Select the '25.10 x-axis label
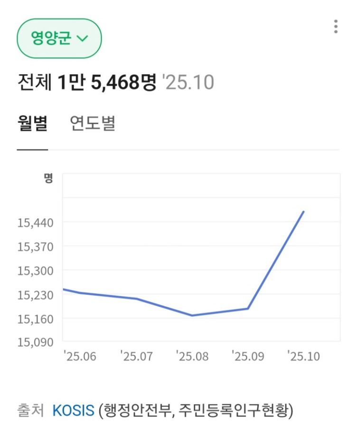This screenshot has width=356, height=427. [x=304, y=356]
